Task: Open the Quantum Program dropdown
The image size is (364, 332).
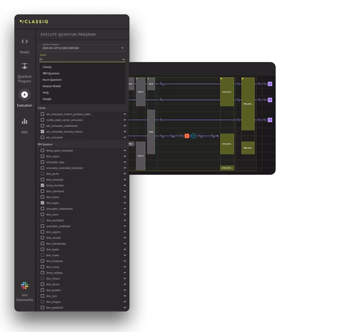Action: (83, 48)
